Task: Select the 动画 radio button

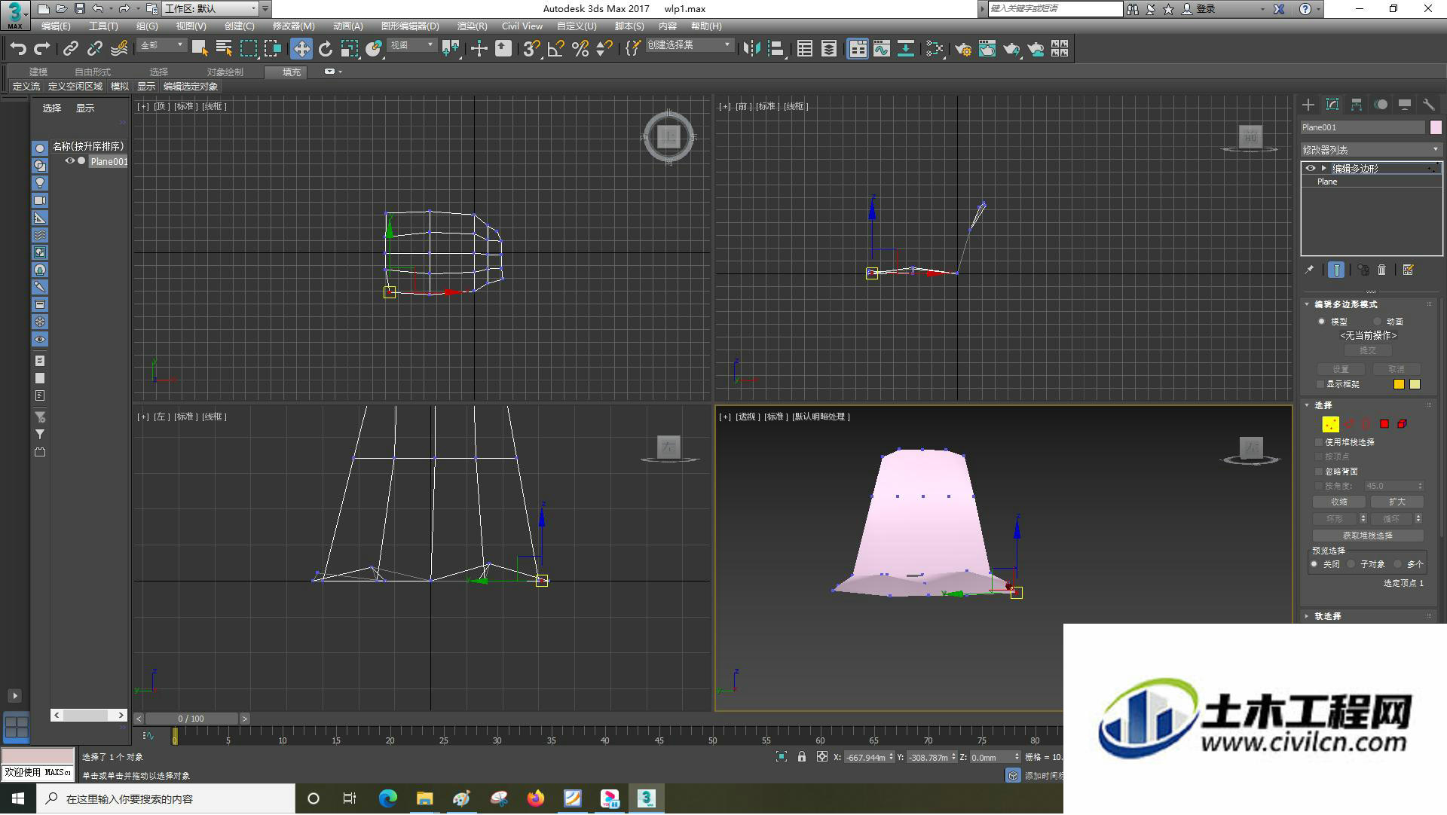Action: [x=1377, y=322]
